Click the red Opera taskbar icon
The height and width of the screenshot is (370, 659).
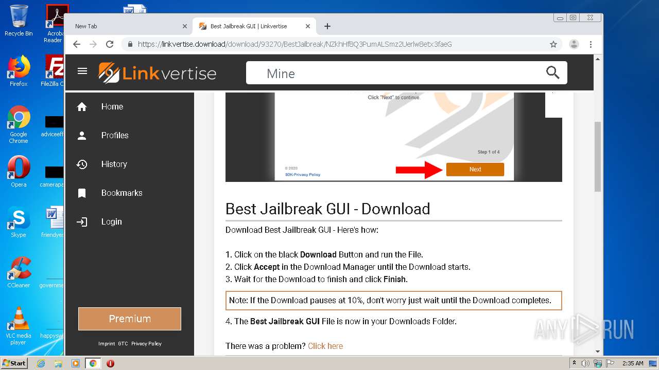[x=110, y=363]
